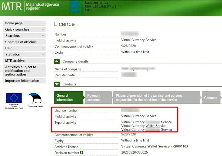Open the Searches dropdown arrow
This screenshot has width=222, height=156.
[x=43, y=36]
